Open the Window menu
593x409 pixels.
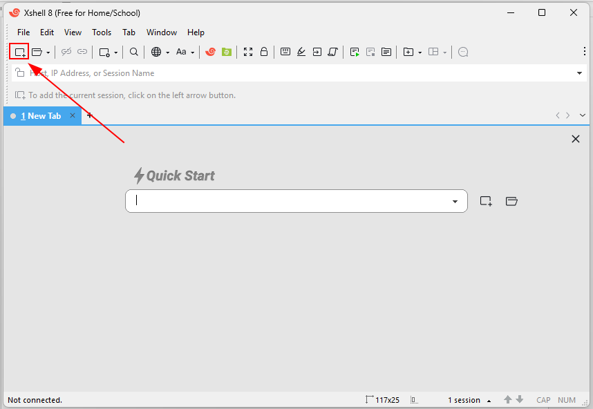(x=161, y=32)
